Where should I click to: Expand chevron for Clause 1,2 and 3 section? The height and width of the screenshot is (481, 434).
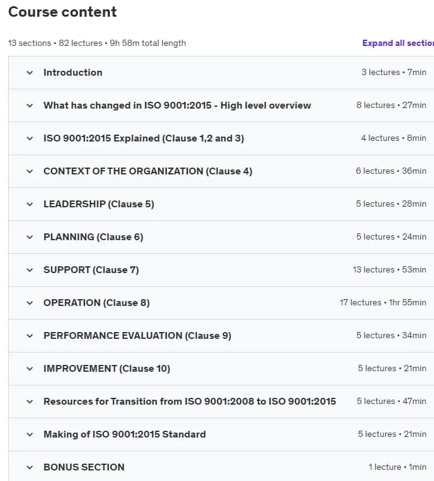[x=30, y=138]
